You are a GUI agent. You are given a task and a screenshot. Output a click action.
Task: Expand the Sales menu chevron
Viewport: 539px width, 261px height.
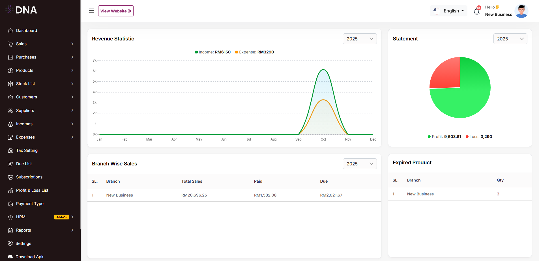[72, 44]
